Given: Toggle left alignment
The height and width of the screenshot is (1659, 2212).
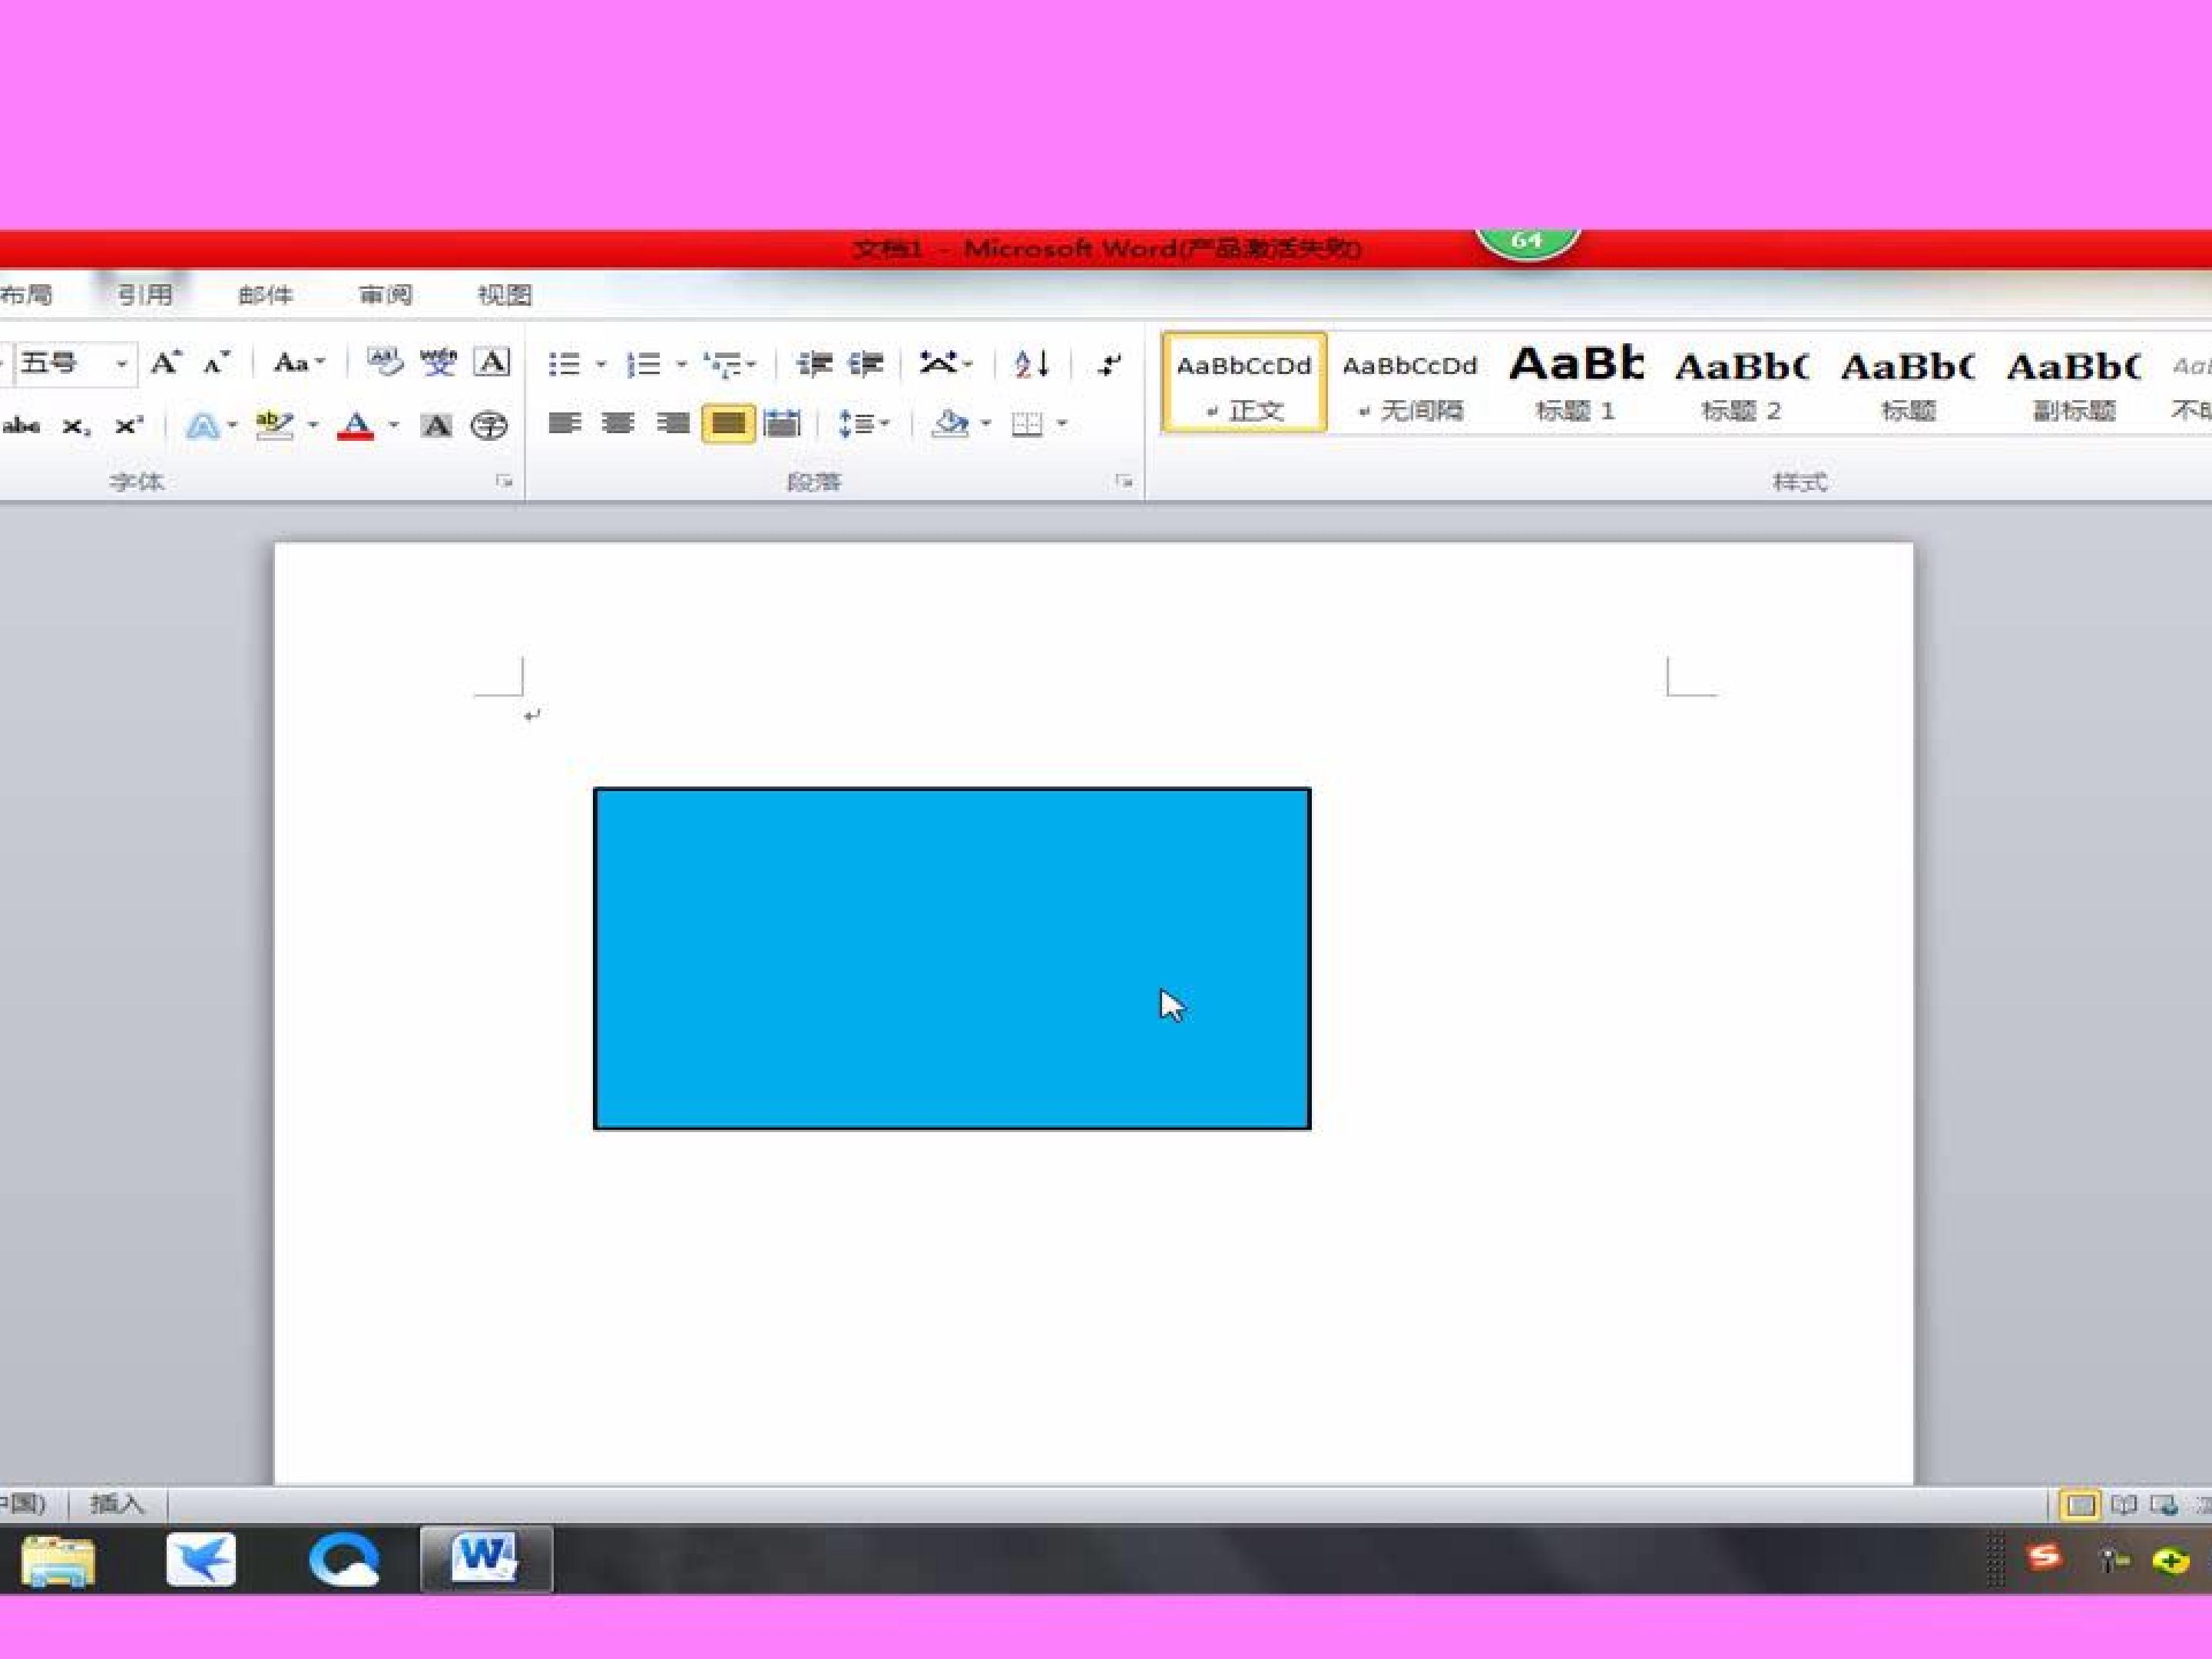Looking at the screenshot, I should [565, 424].
